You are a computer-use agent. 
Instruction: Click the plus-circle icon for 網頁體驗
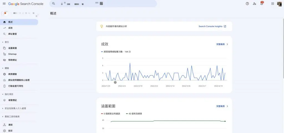click(4, 74)
